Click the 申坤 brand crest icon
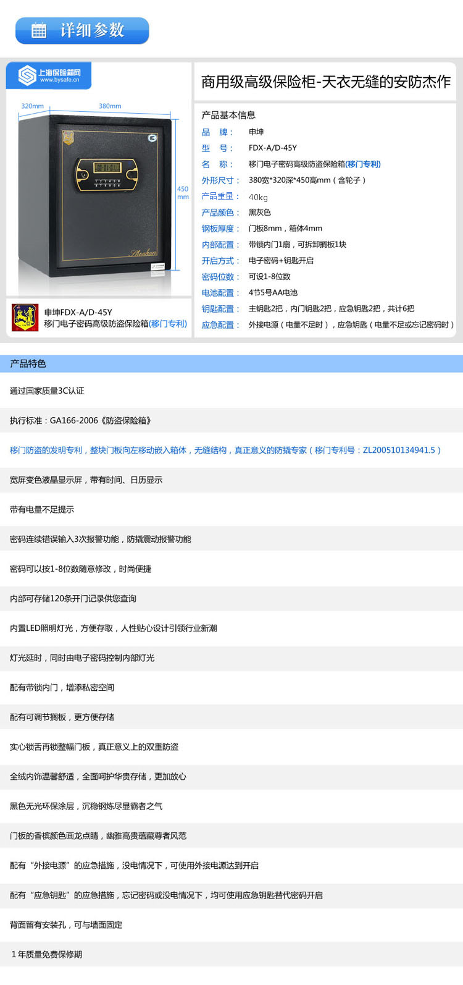Image resolution: width=463 pixels, height=985 pixels. point(25,318)
